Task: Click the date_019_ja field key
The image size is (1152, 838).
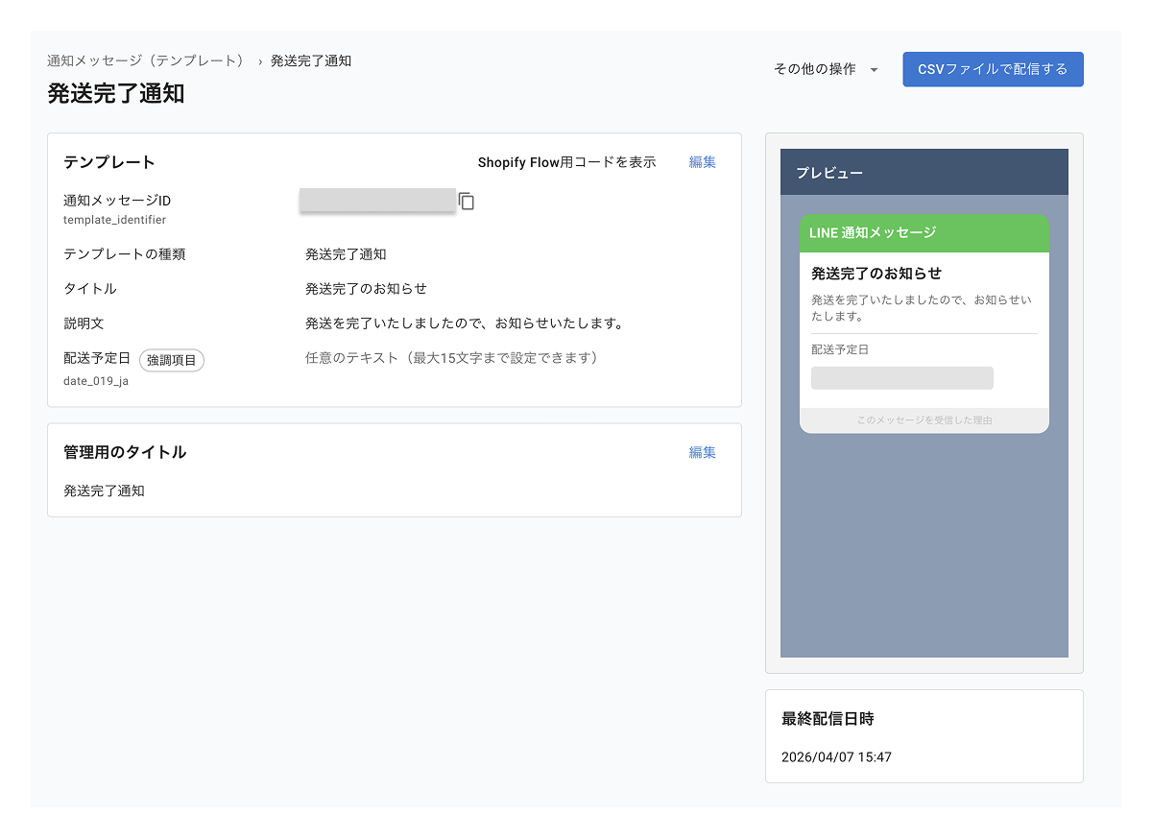Action: point(96,381)
